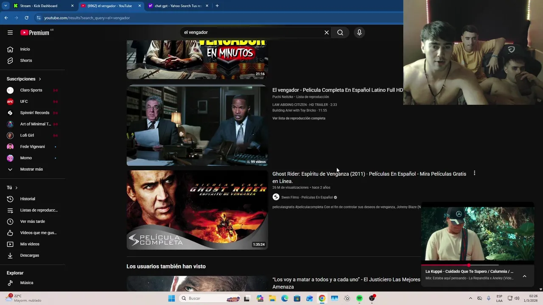Open the En Minutos video thumbnail
This screenshot has height=305, width=543.
[197, 60]
